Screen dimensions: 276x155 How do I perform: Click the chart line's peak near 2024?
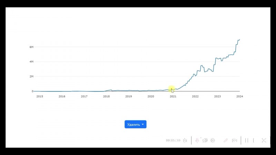pyautogui.click(x=239, y=40)
